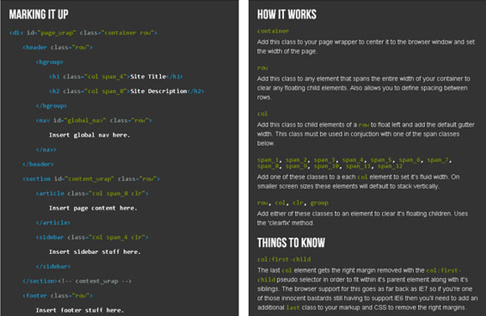Click the closing /nav tag

coord(46,149)
